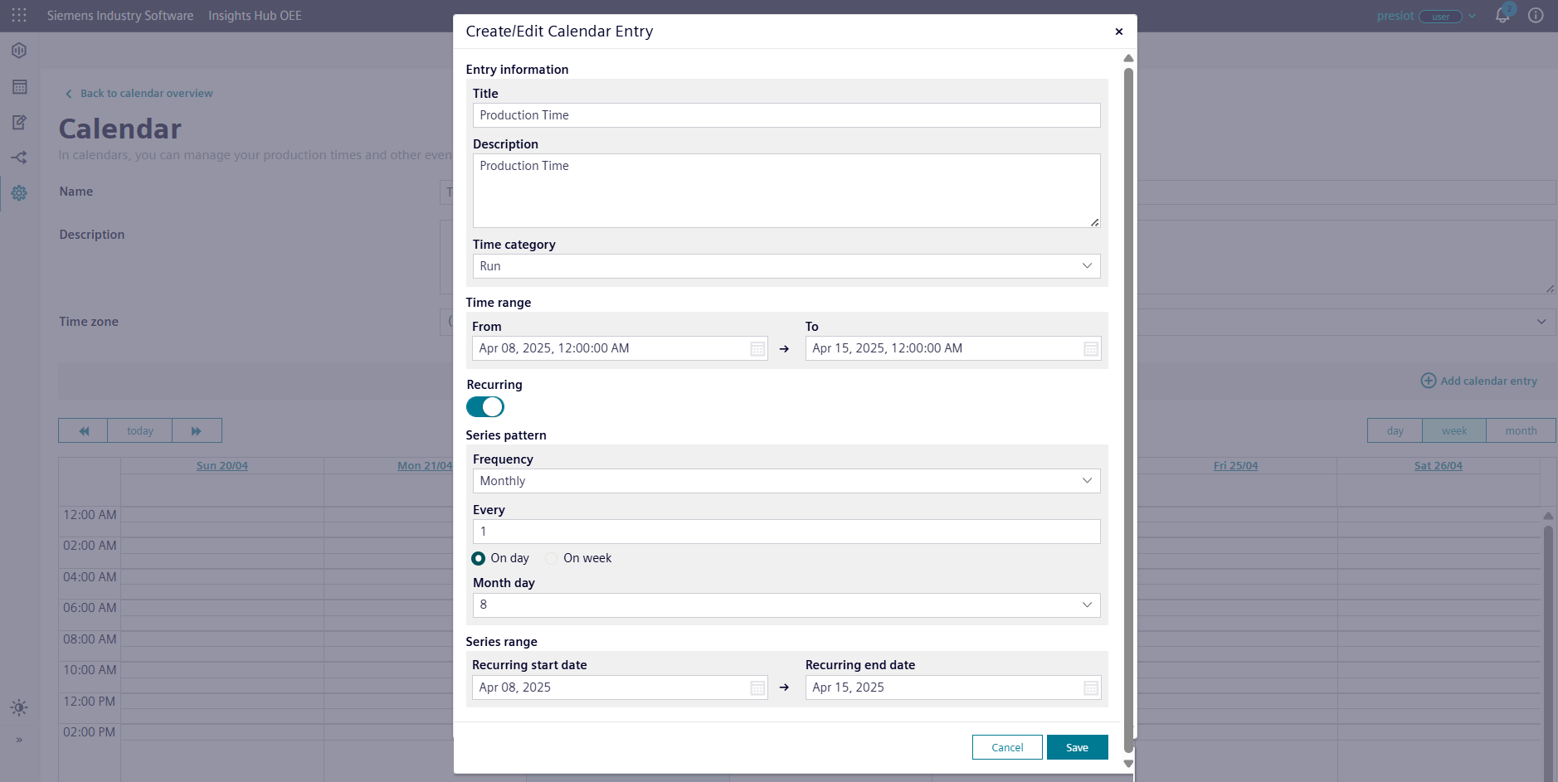
Task: Go to previous week with rewind arrow
Action: [83, 430]
